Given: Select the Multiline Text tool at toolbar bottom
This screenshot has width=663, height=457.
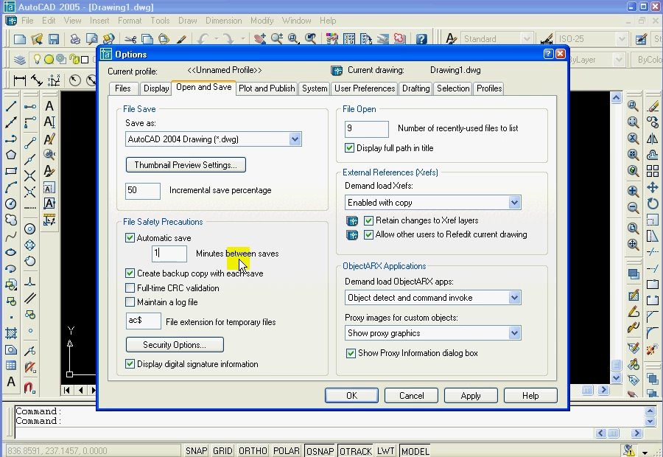Looking at the screenshot, I should (11, 382).
